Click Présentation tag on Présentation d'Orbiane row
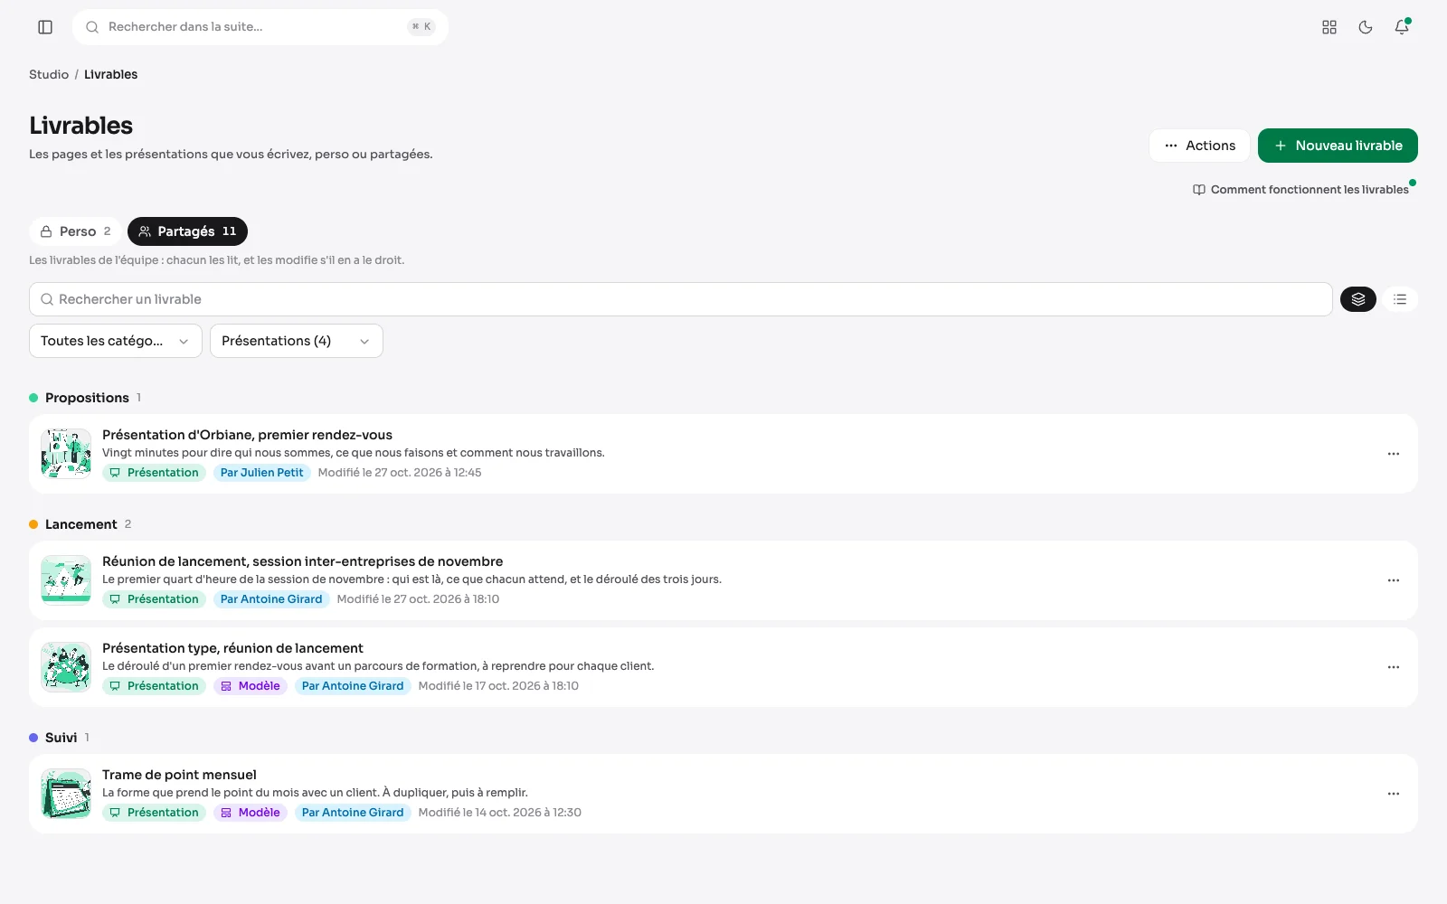This screenshot has height=904, width=1447. 154,473
